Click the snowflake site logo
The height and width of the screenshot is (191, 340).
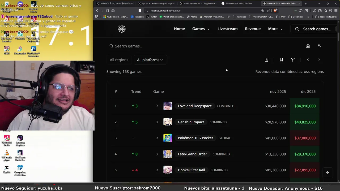[122, 29]
